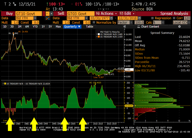
Task: Open the start date calendar picker
Action: (111, 18)
